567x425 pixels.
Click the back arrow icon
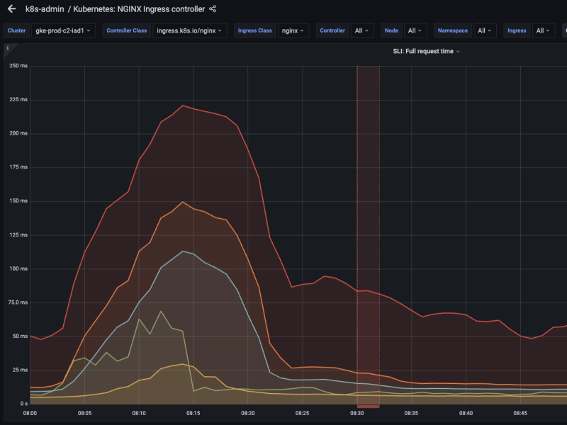pyautogui.click(x=11, y=9)
